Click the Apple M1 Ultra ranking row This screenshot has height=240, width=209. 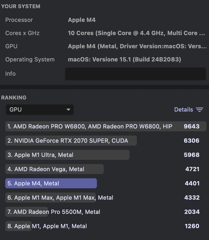tap(67, 155)
